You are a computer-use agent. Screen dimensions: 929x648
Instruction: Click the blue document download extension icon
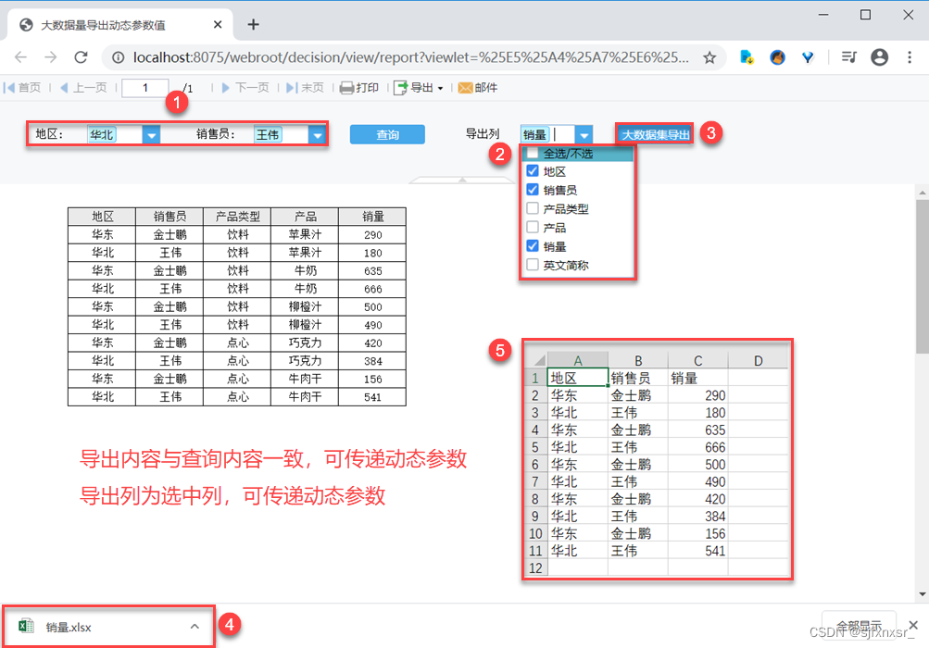click(x=747, y=56)
